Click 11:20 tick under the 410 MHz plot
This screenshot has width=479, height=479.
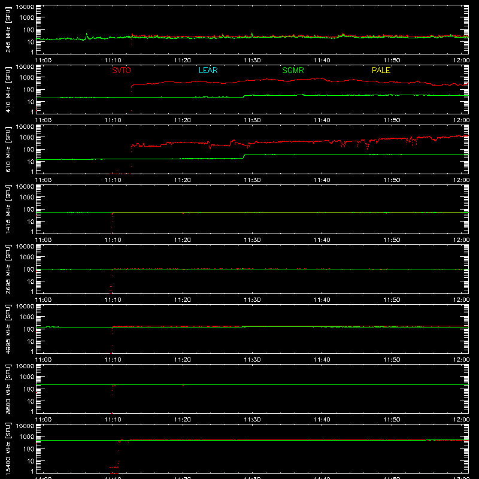tap(183, 120)
